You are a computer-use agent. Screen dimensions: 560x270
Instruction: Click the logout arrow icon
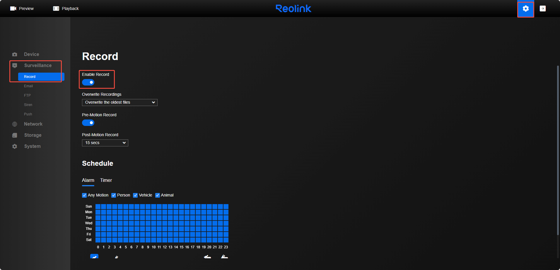click(x=543, y=8)
